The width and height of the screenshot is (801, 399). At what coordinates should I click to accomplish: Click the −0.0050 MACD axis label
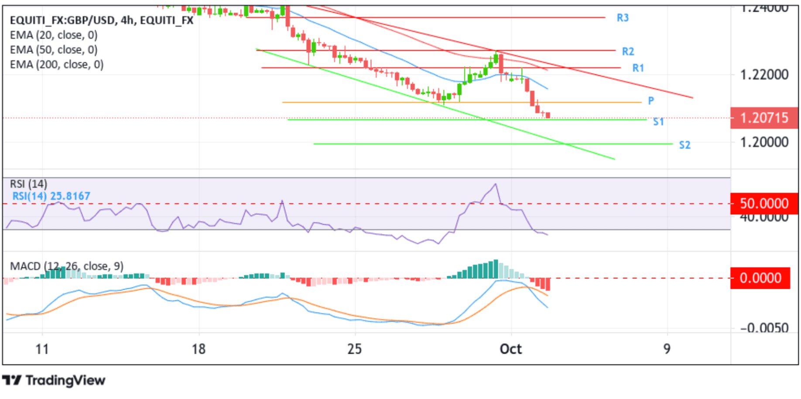(764, 328)
